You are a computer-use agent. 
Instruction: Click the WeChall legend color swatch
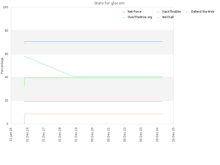[158, 18]
